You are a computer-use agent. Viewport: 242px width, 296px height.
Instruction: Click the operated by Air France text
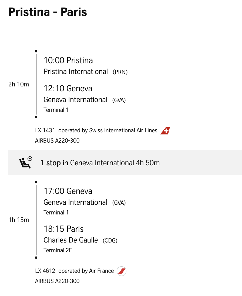click(86, 271)
